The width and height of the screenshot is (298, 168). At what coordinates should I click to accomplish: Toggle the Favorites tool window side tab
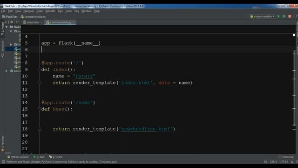[2, 143]
